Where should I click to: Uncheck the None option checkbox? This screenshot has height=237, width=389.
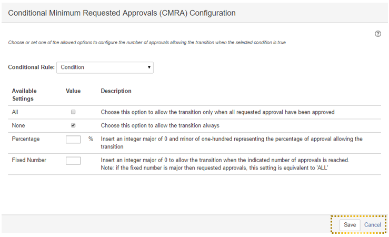pos(73,126)
